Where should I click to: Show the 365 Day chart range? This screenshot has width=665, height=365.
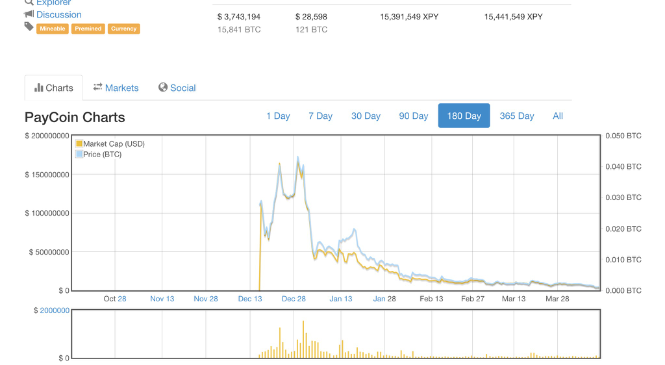point(516,116)
